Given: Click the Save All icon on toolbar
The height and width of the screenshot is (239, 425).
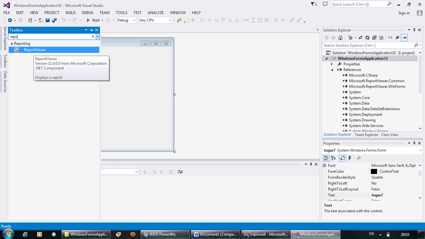Looking at the screenshot, I should (54, 20).
